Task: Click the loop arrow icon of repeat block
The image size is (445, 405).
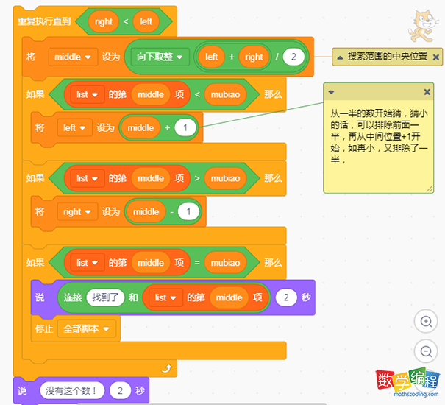Action: click(166, 369)
